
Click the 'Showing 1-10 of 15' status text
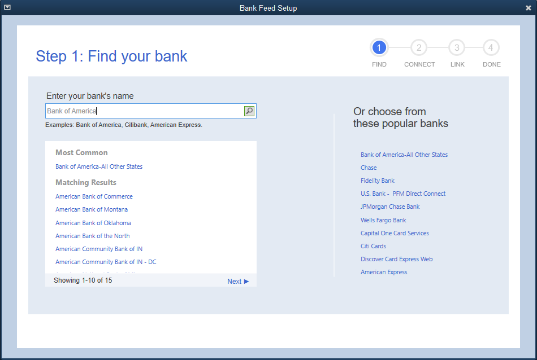[83, 280]
